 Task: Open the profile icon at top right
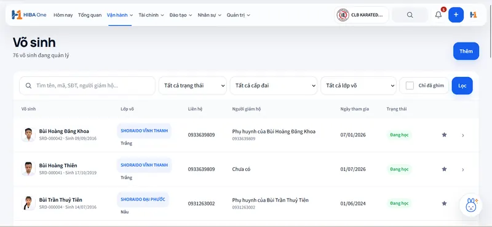pos(474,15)
